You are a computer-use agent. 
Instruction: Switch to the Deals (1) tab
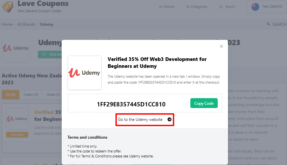(x=53, y=95)
